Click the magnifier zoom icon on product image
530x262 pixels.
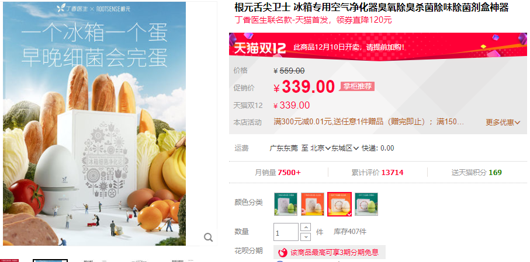(x=208, y=237)
